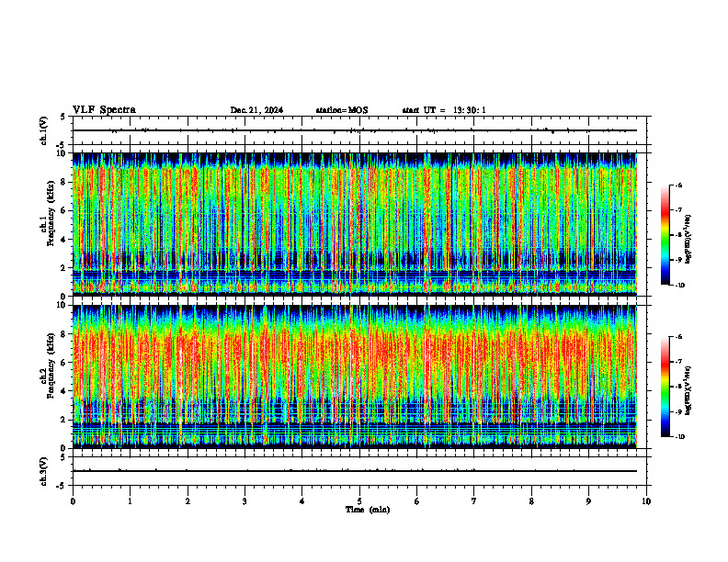The image size is (728, 562).
Task: Click the ch.1 frequency tick label '8'
Action: (x=64, y=182)
